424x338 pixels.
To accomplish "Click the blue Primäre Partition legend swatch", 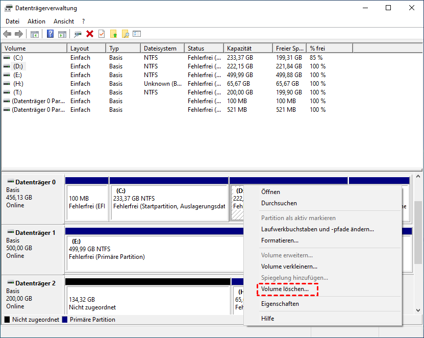I will [65, 320].
